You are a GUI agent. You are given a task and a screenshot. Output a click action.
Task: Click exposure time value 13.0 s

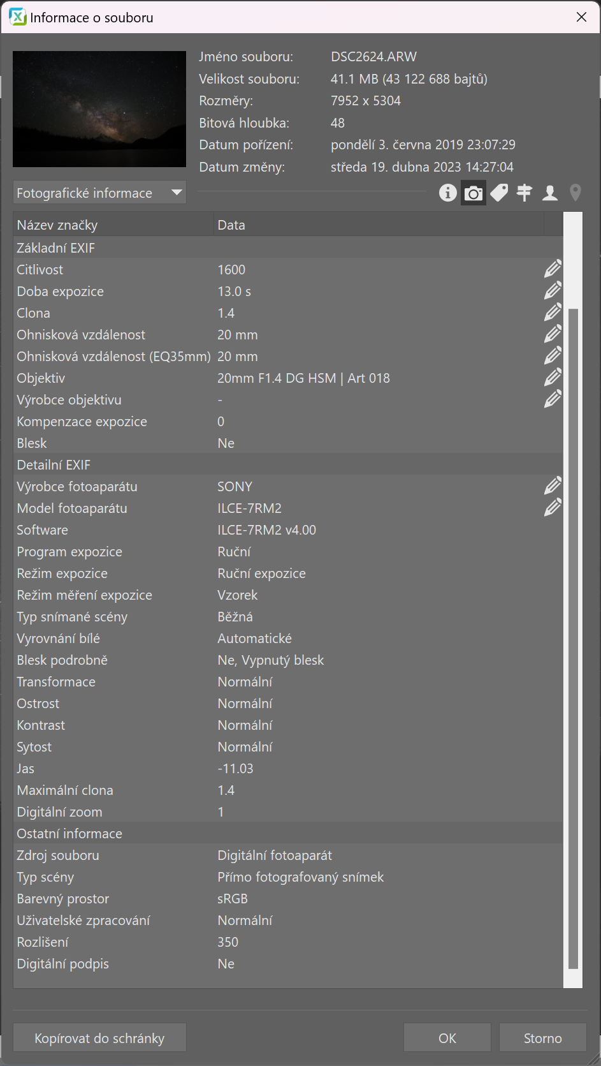pos(235,291)
